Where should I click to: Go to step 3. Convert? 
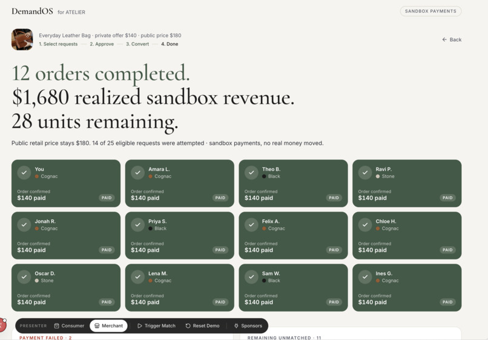point(137,44)
